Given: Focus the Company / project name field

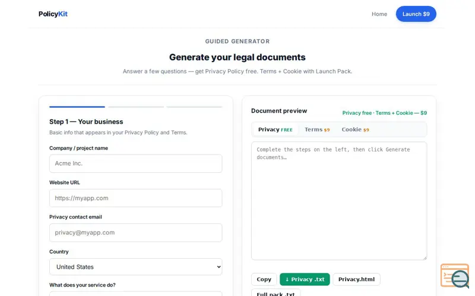Looking at the screenshot, I should click(x=136, y=163).
